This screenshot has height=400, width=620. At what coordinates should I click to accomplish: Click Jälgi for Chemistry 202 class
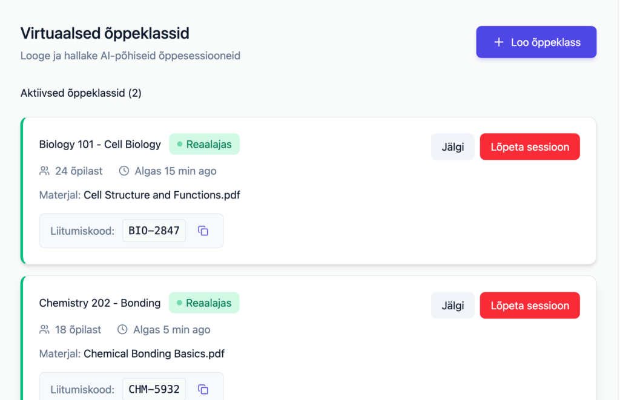point(452,306)
